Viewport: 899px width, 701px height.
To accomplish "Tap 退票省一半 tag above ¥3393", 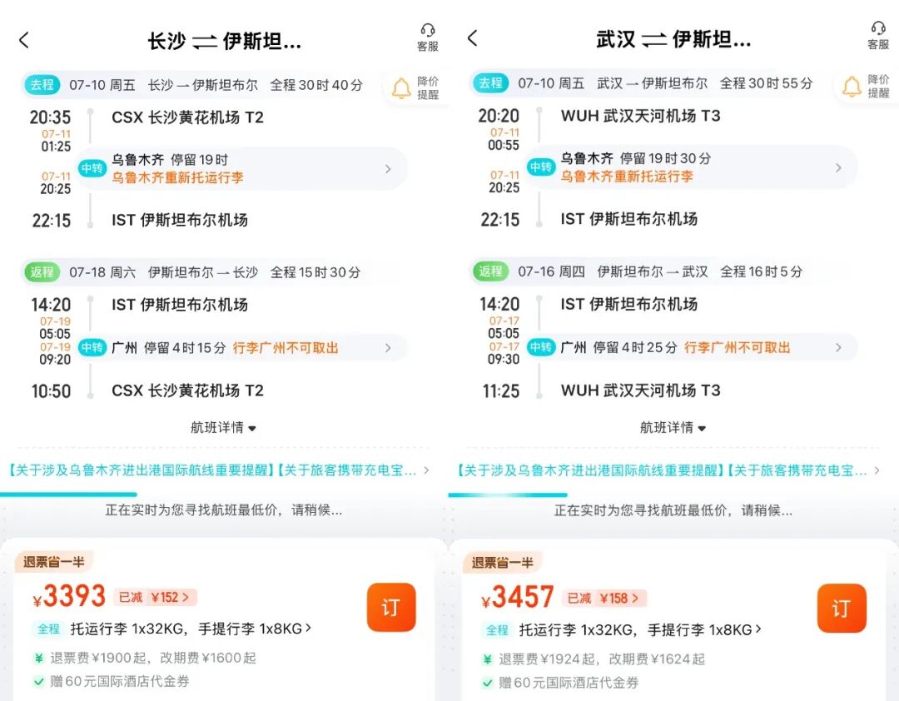I will 54,562.
